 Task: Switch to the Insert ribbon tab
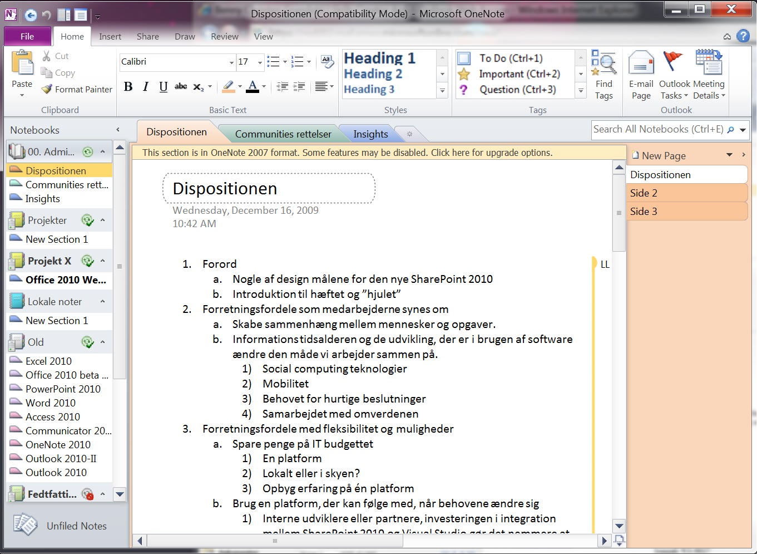110,37
